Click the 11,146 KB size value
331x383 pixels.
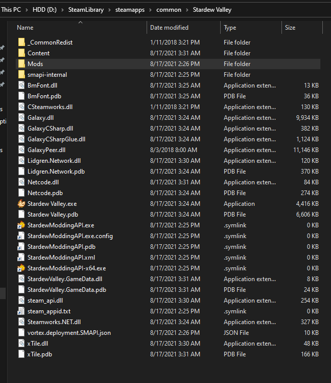point(306,150)
